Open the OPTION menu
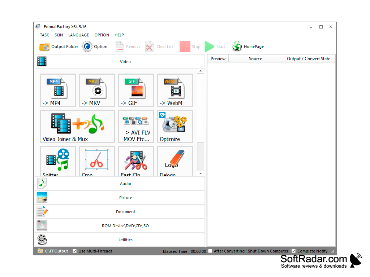Image resolution: width=370 pixels, height=277 pixels. [x=102, y=35]
